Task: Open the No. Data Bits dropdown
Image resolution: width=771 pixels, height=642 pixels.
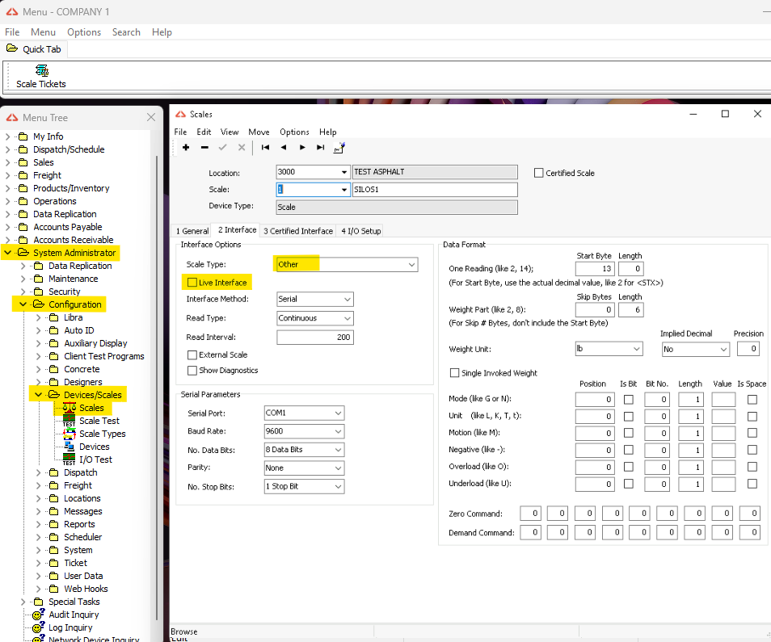Action: (x=339, y=450)
